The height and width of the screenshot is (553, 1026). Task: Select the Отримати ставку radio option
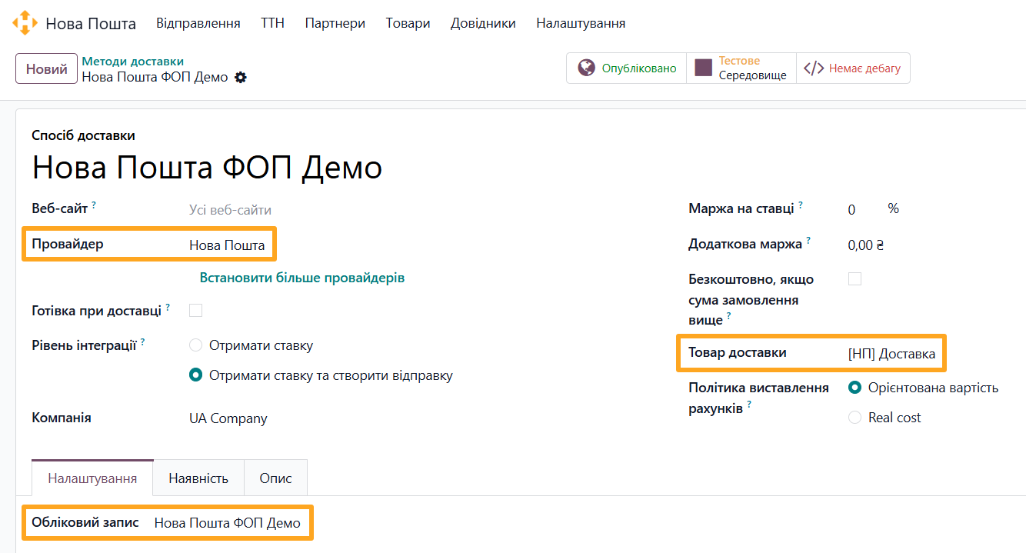[x=195, y=345]
